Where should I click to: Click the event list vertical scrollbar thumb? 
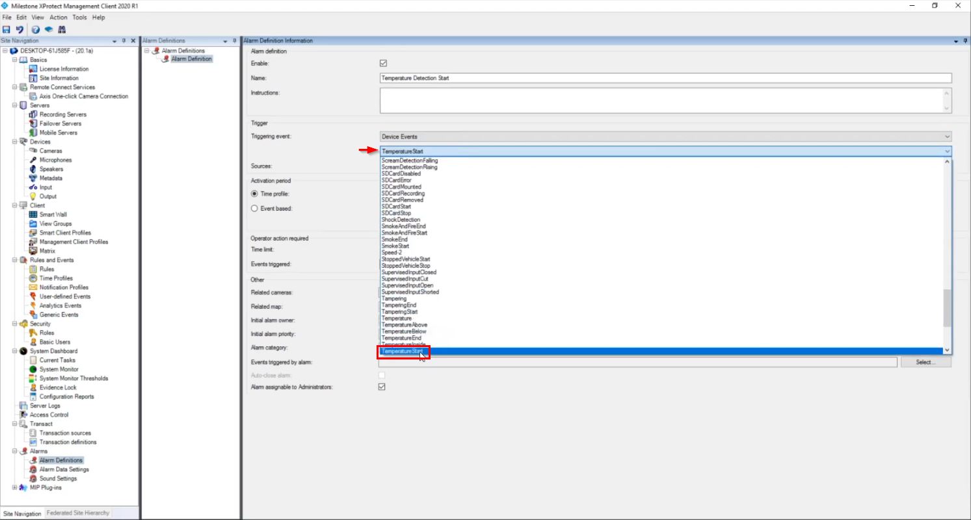(947, 308)
